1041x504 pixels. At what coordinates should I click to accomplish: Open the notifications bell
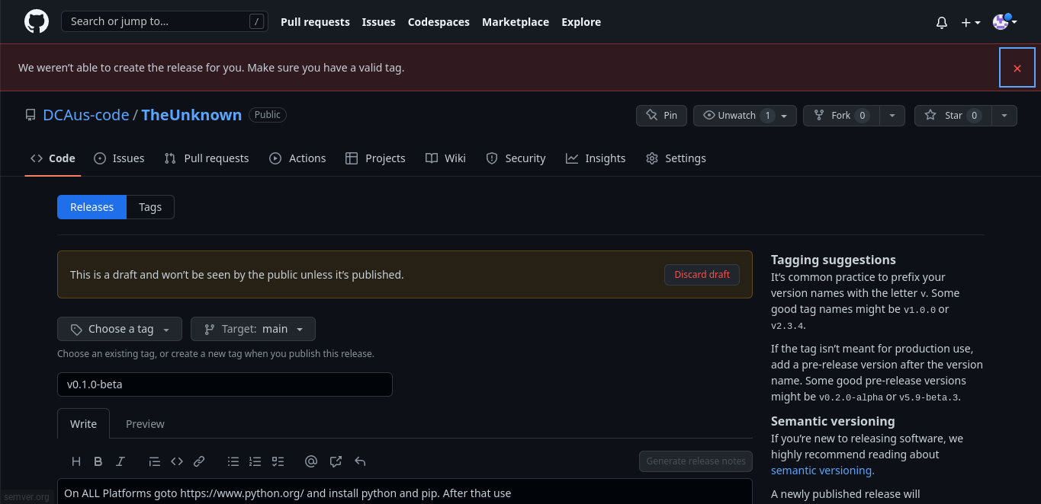click(x=942, y=23)
